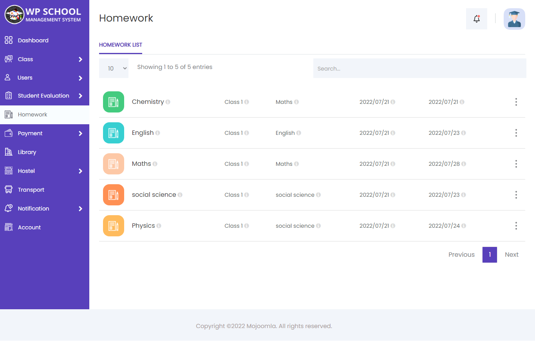Image resolution: width=535 pixels, height=341 pixels.
Task: Click 'Showing 1 to 5 of 5 entries' text
Action: pos(175,67)
